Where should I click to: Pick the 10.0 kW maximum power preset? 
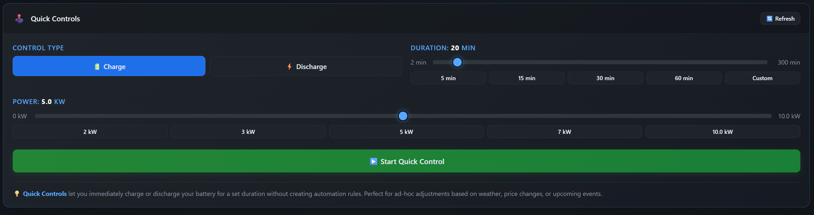pos(723,131)
